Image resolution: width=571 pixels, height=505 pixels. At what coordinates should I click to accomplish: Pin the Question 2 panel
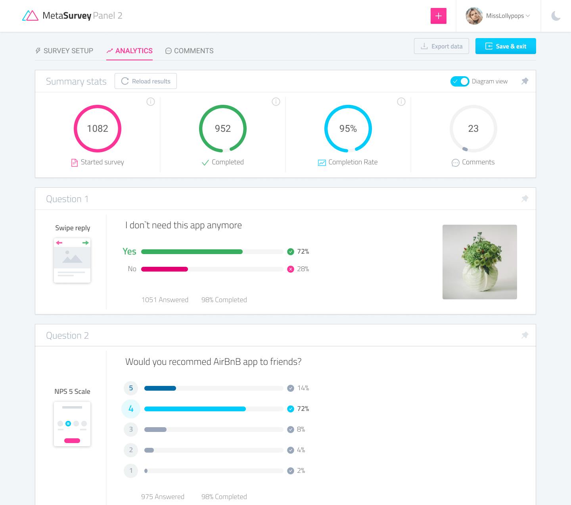[525, 335]
